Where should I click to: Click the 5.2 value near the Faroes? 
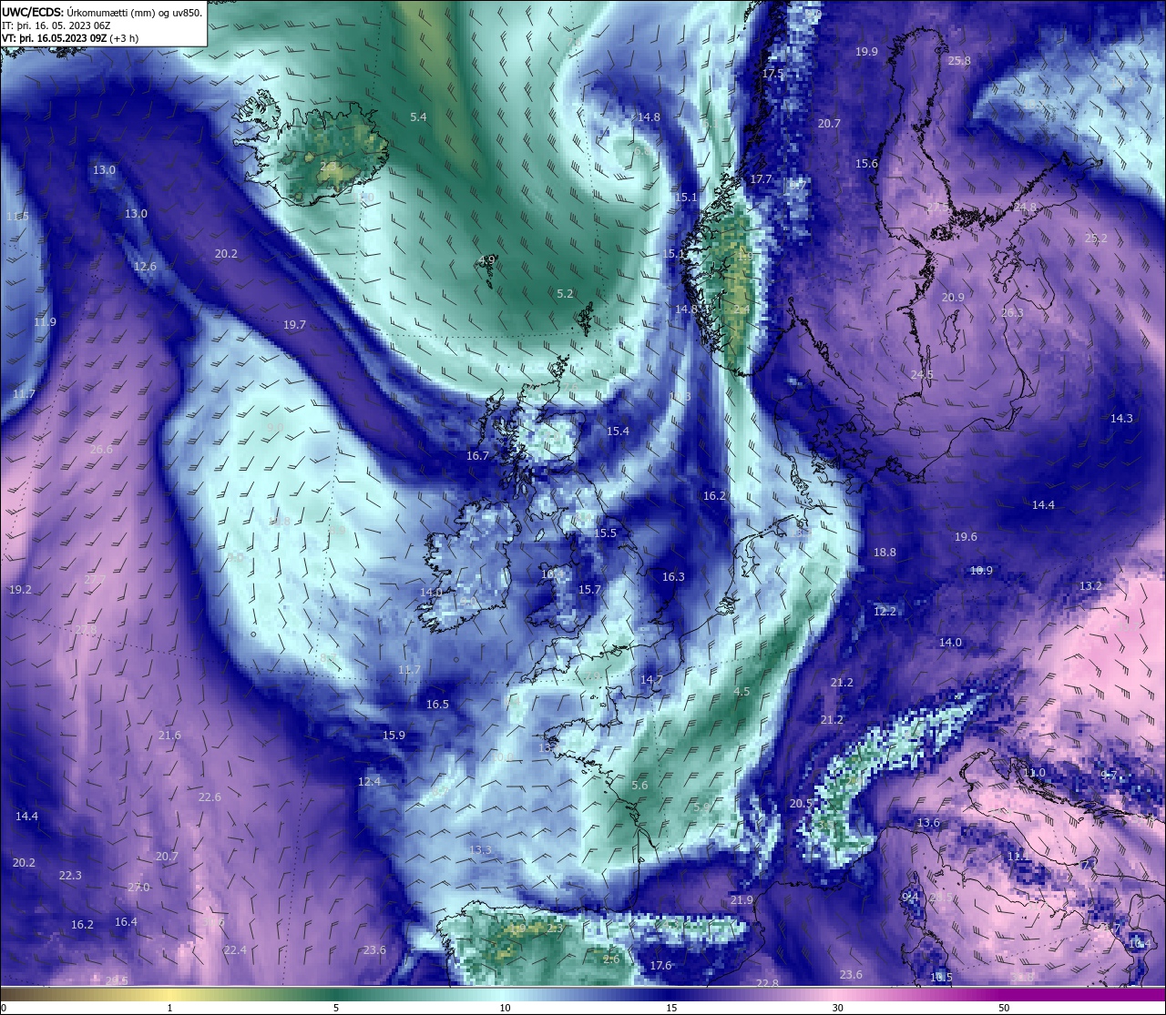[x=565, y=294]
